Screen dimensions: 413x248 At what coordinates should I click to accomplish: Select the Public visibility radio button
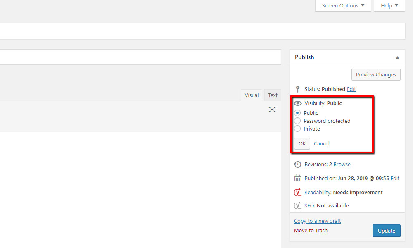click(297, 113)
